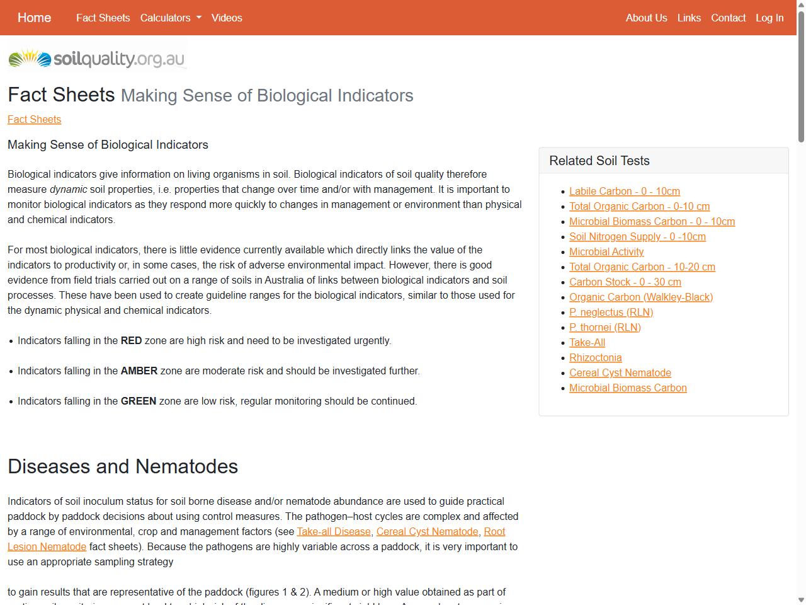806x605 pixels.
Task: Open the Rhizoctonia link
Action: coord(595,357)
